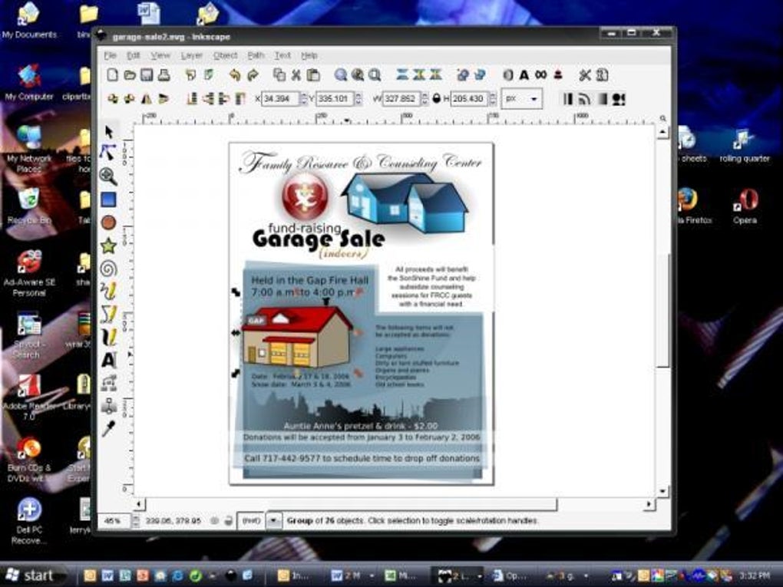Click the Undo arrow icon
783x587 pixels.
[235, 75]
